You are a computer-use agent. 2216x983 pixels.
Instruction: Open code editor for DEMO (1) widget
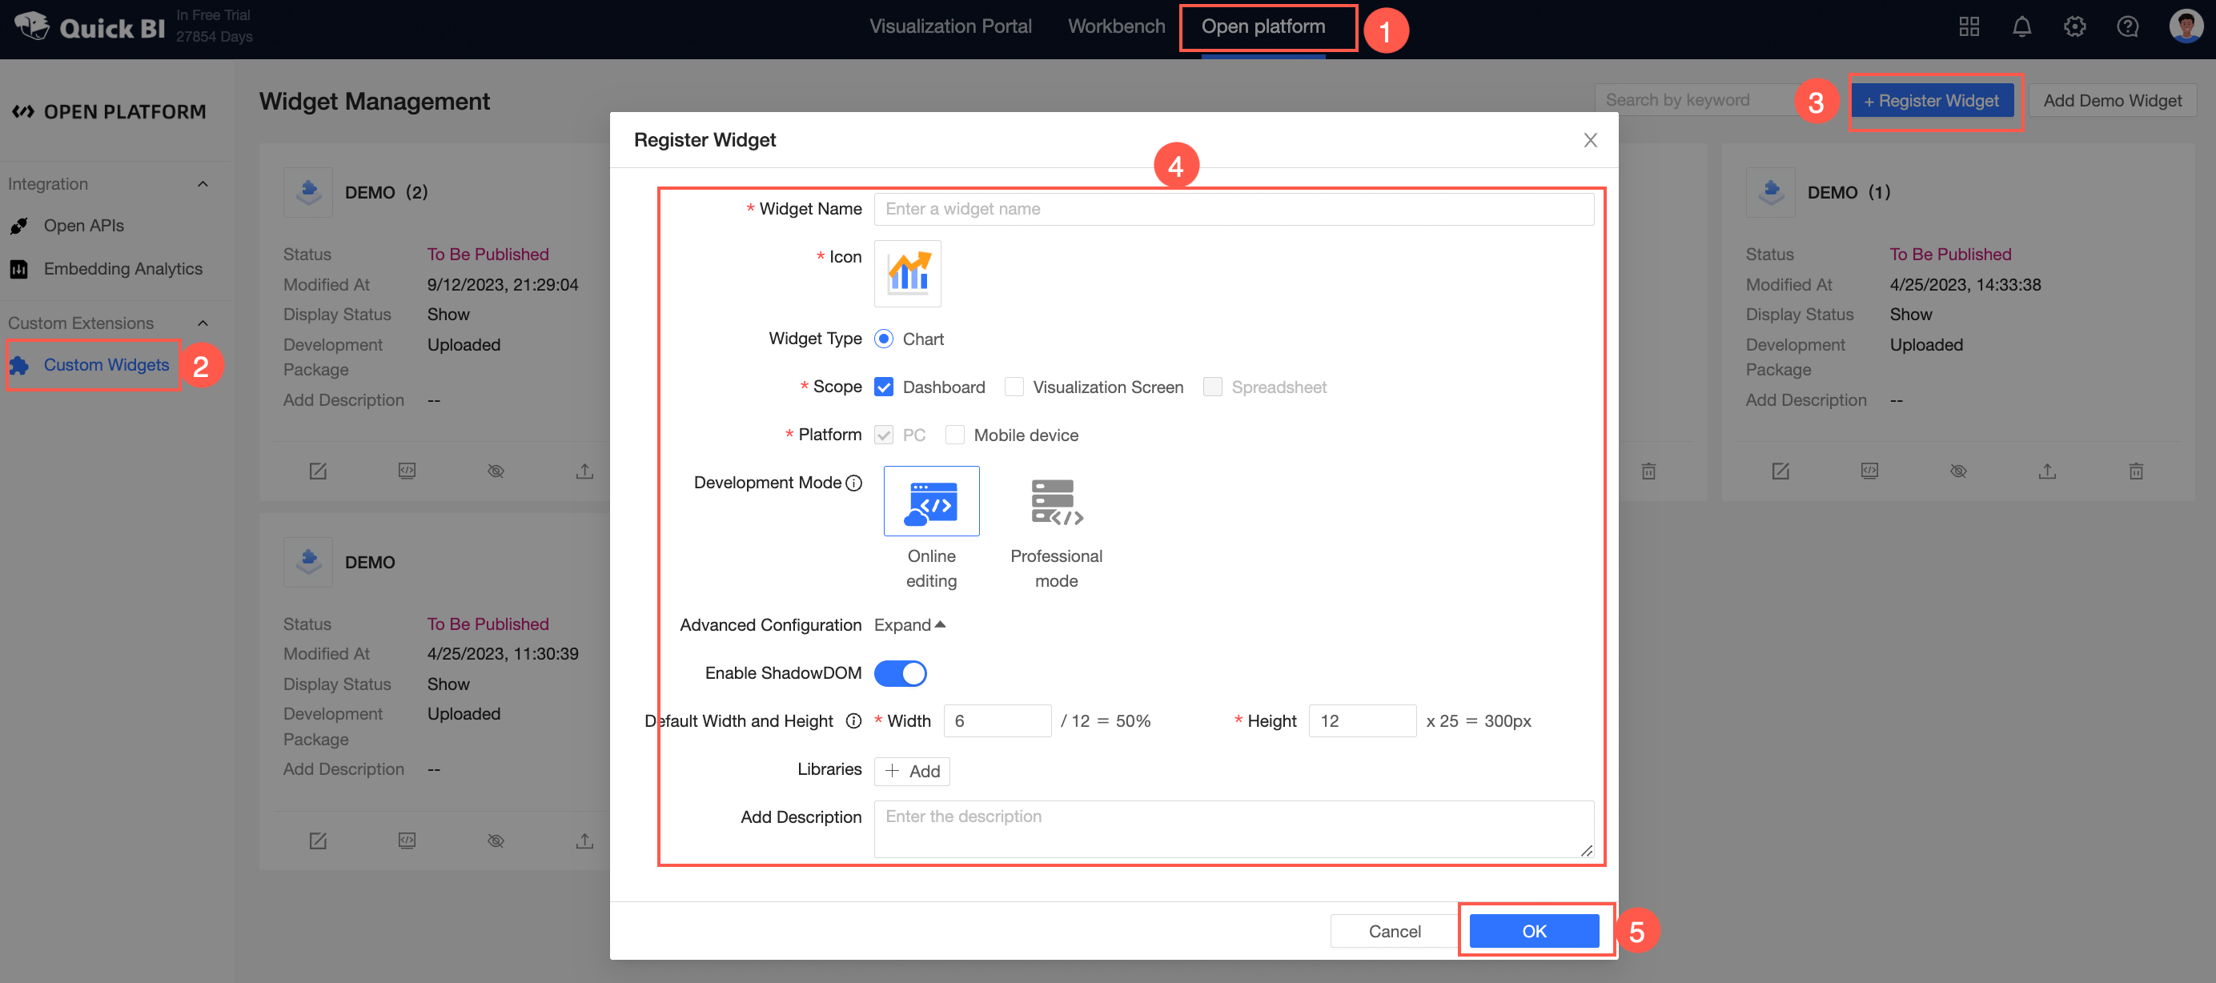click(1869, 471)
